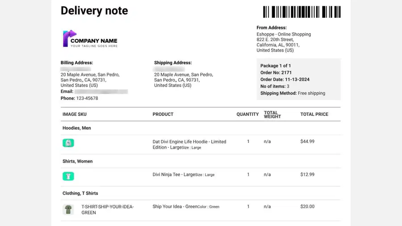The width and height of the screenshot is (402, 226).
Task: Select the Clothing, T Shirts category row
Action: tap(201, 193)
